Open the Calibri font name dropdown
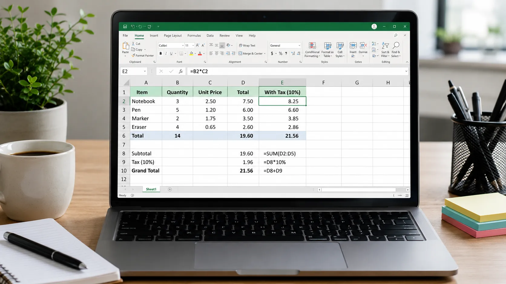This screenshot has height=284, width=506. pos(183,46)
